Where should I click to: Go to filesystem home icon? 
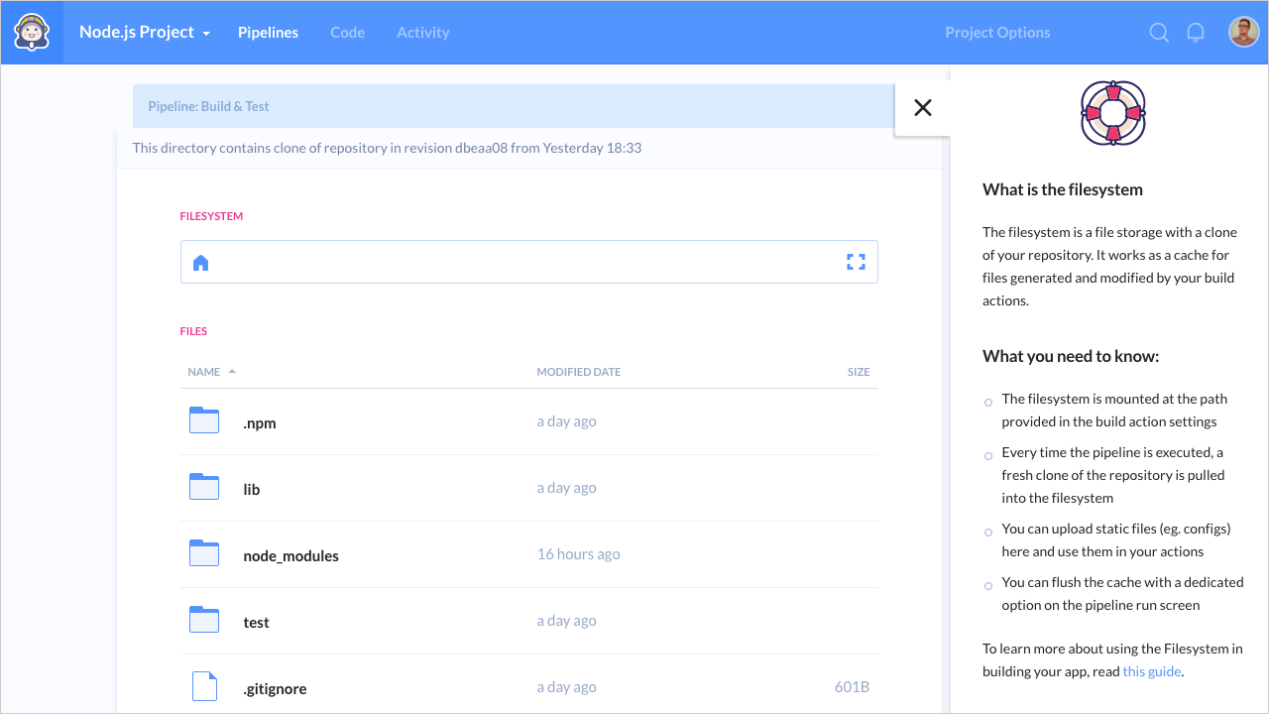tap(201, 263)
